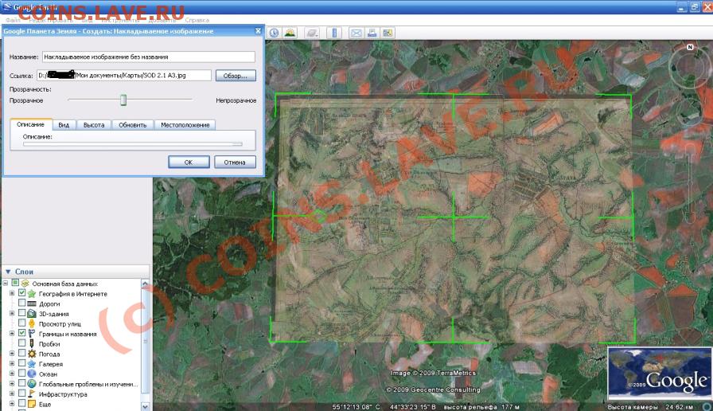Image resolution: width=713 pixels, height=411 pixels.
Task: Click the Название overlay name field
Action: coord(149,57)
